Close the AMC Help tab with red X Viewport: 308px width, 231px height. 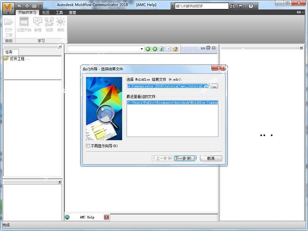[x=107, y=217]
